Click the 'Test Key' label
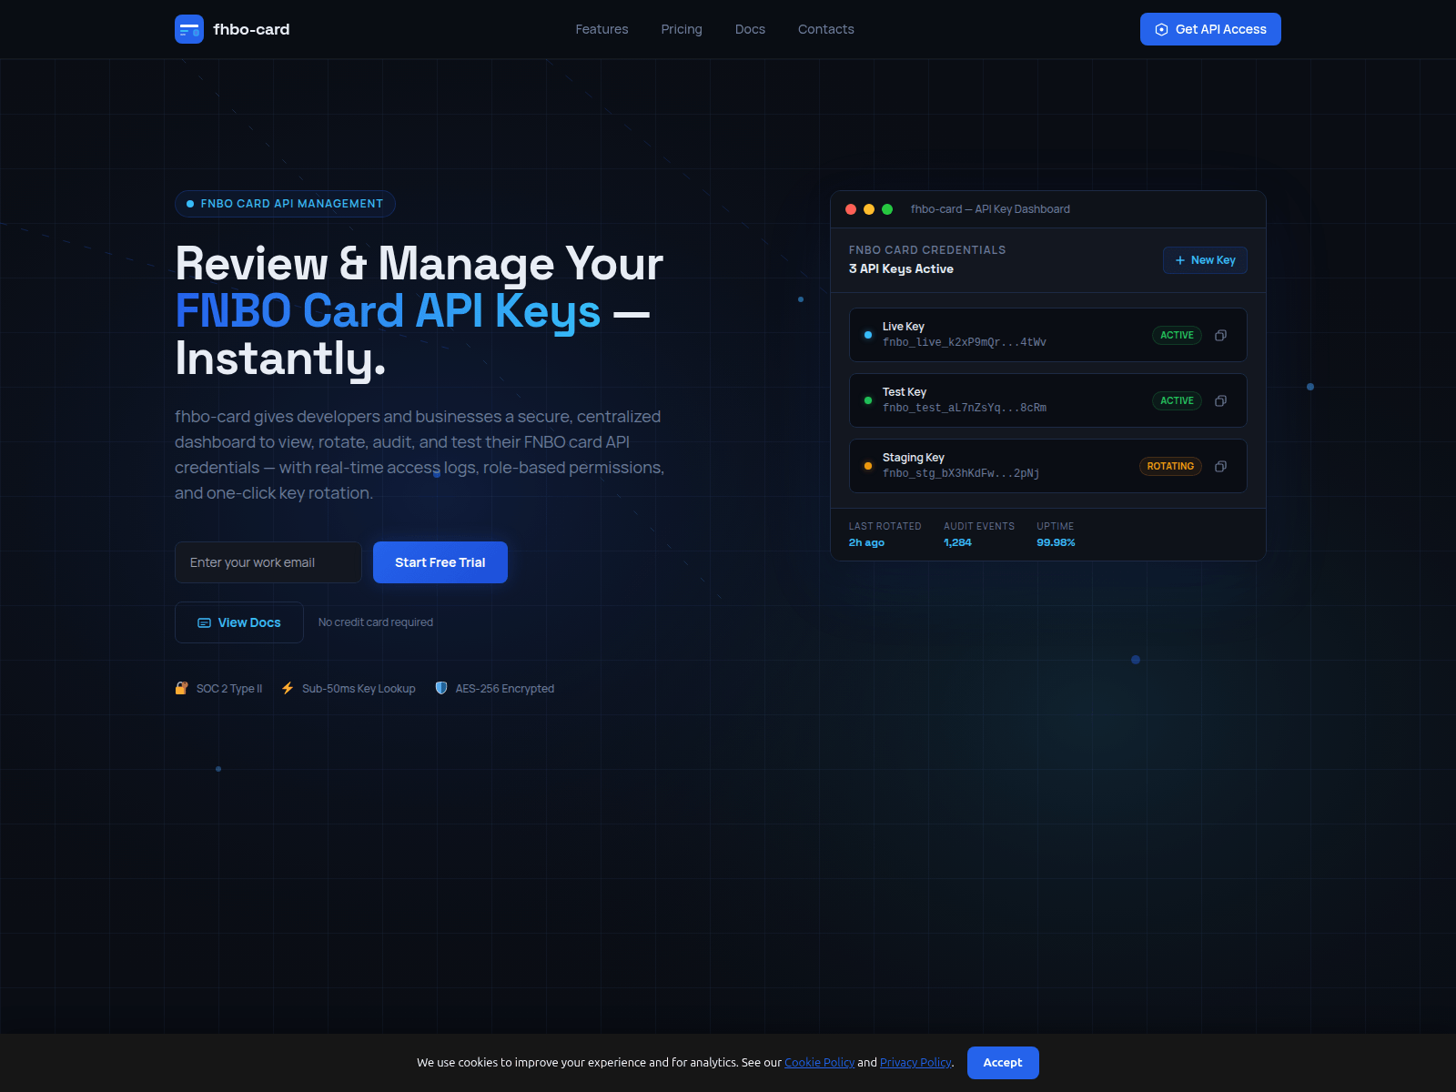 [x=905, y=392]
